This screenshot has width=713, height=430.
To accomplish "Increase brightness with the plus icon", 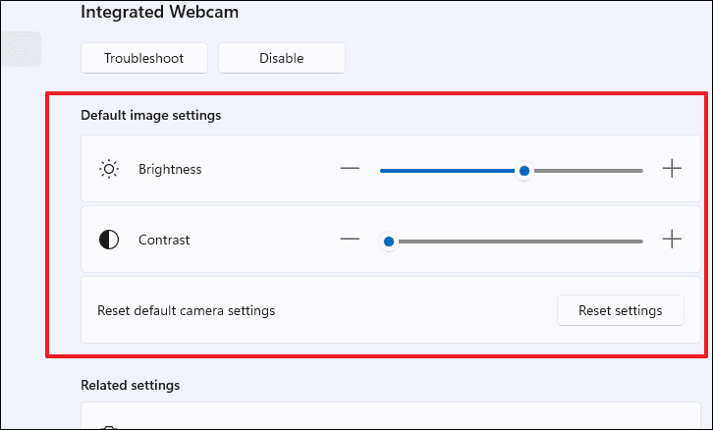I will tap(672, 169).
